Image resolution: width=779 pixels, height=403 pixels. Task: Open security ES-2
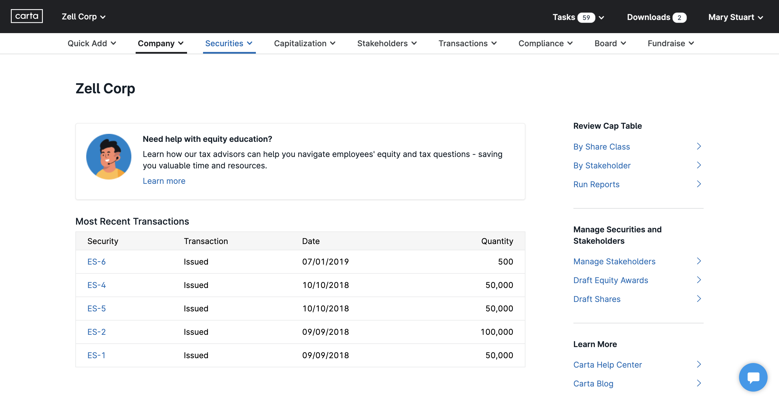click(97, 332)
